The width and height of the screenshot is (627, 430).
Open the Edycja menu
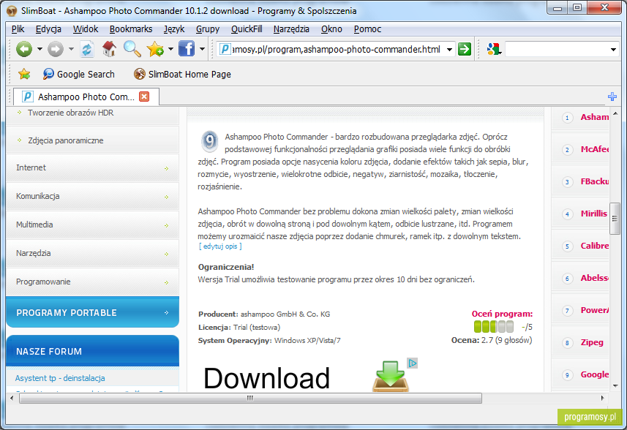click(x=48, y=29)
